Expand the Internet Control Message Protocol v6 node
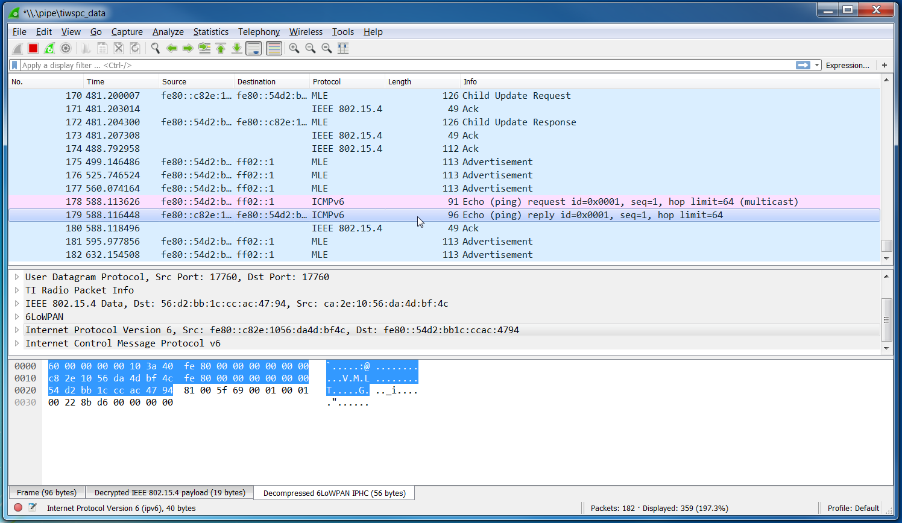902x523 pixels. [x=16, y=343]
